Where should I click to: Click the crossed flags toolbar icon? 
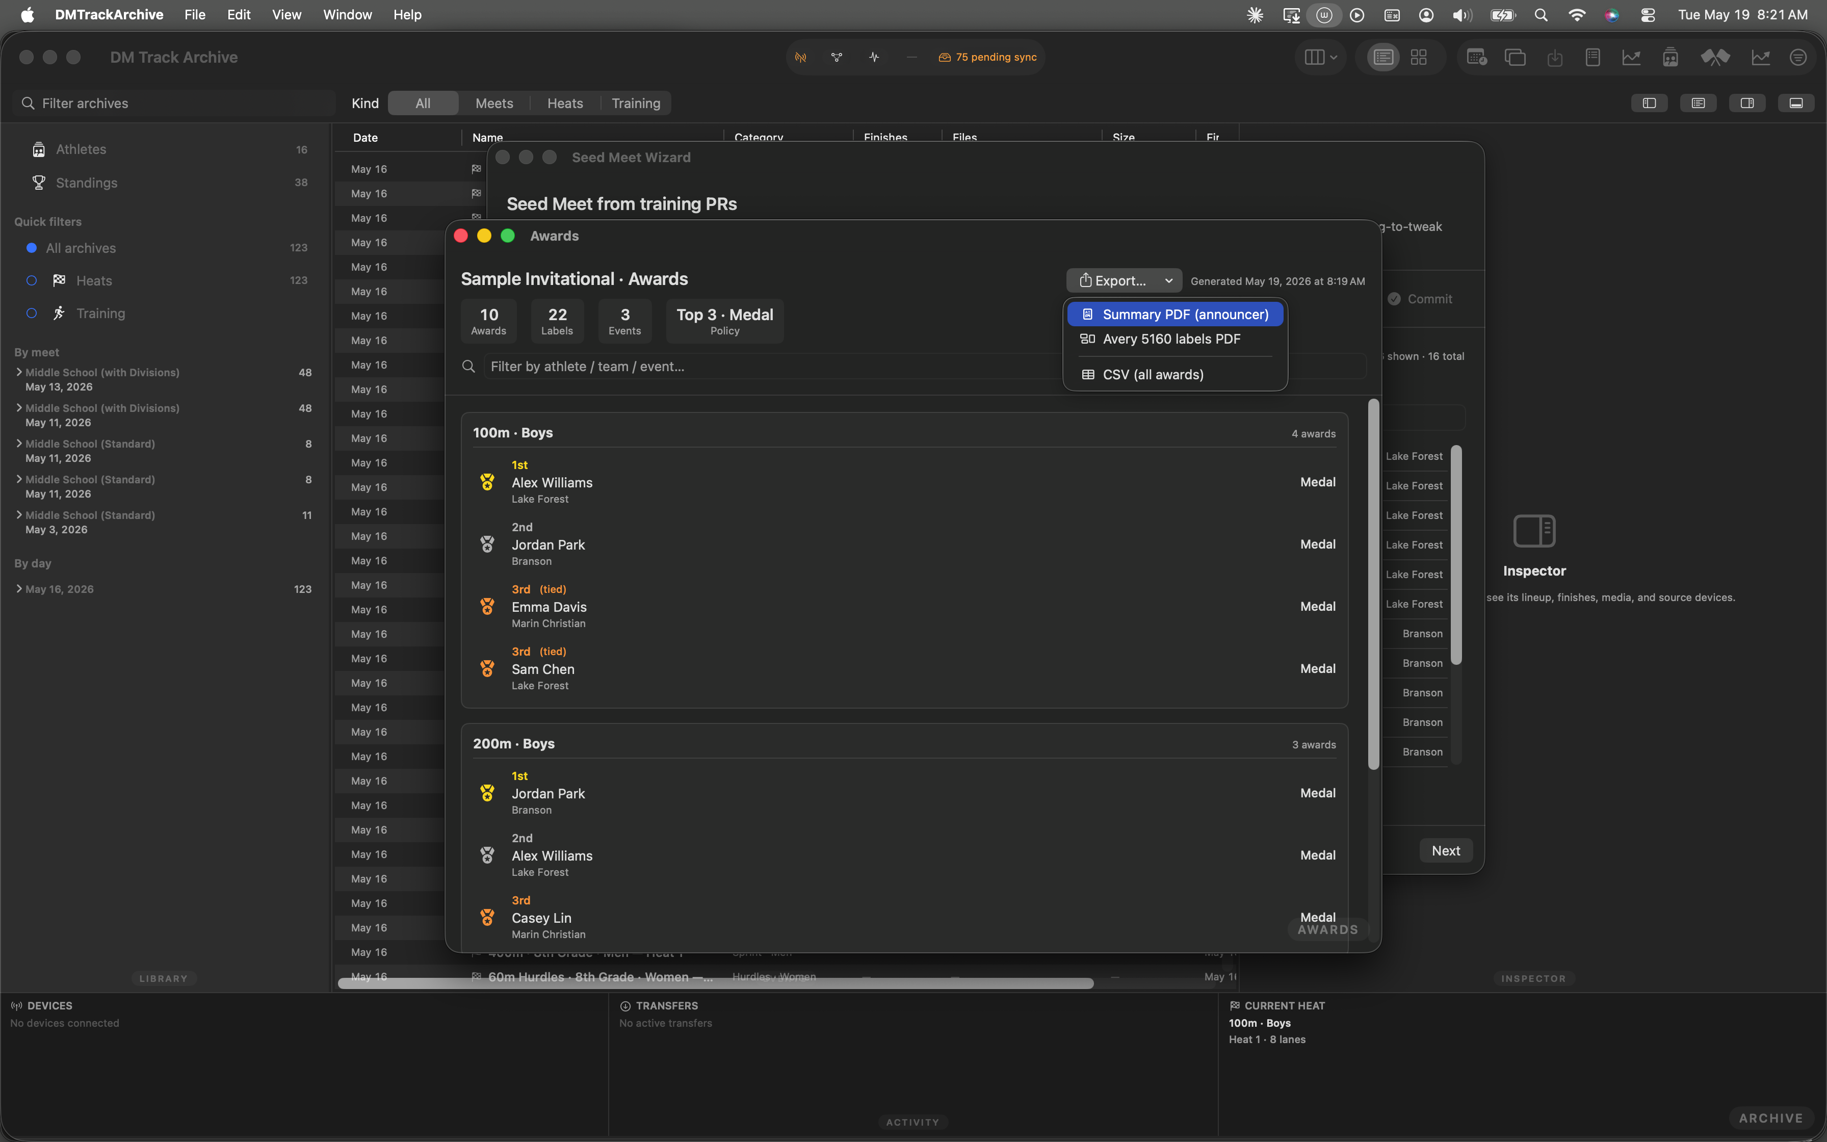pyautogui.click(x=1714, y=58)
